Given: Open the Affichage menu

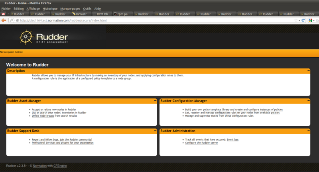Looking at the screenshot, I should [33, 9].
